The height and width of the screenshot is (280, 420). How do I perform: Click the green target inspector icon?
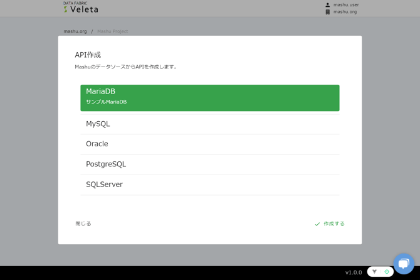click(x=387, y=272)
